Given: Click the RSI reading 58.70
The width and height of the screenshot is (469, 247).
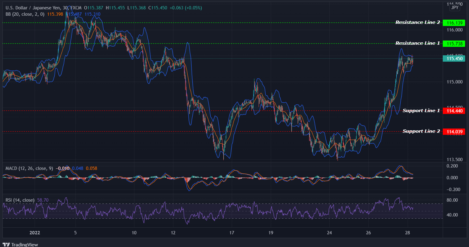Looking at the screenshot, I should 43,200.
